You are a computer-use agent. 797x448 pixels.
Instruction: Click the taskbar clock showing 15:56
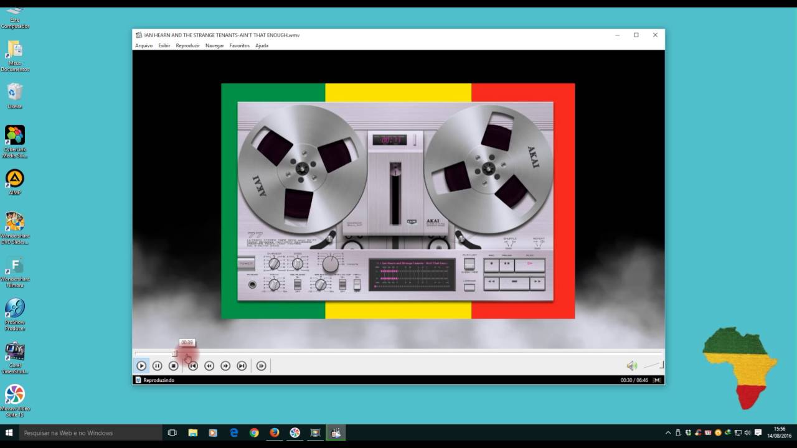780,432
